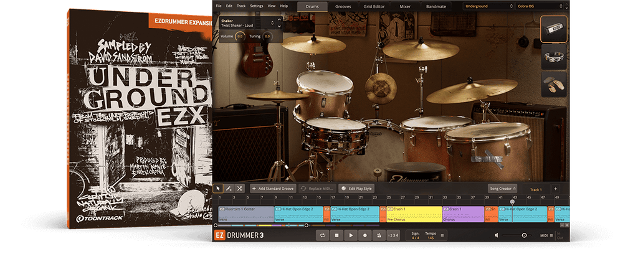Open the Floortom 1 Center block articulation arrow

[222, 209]
